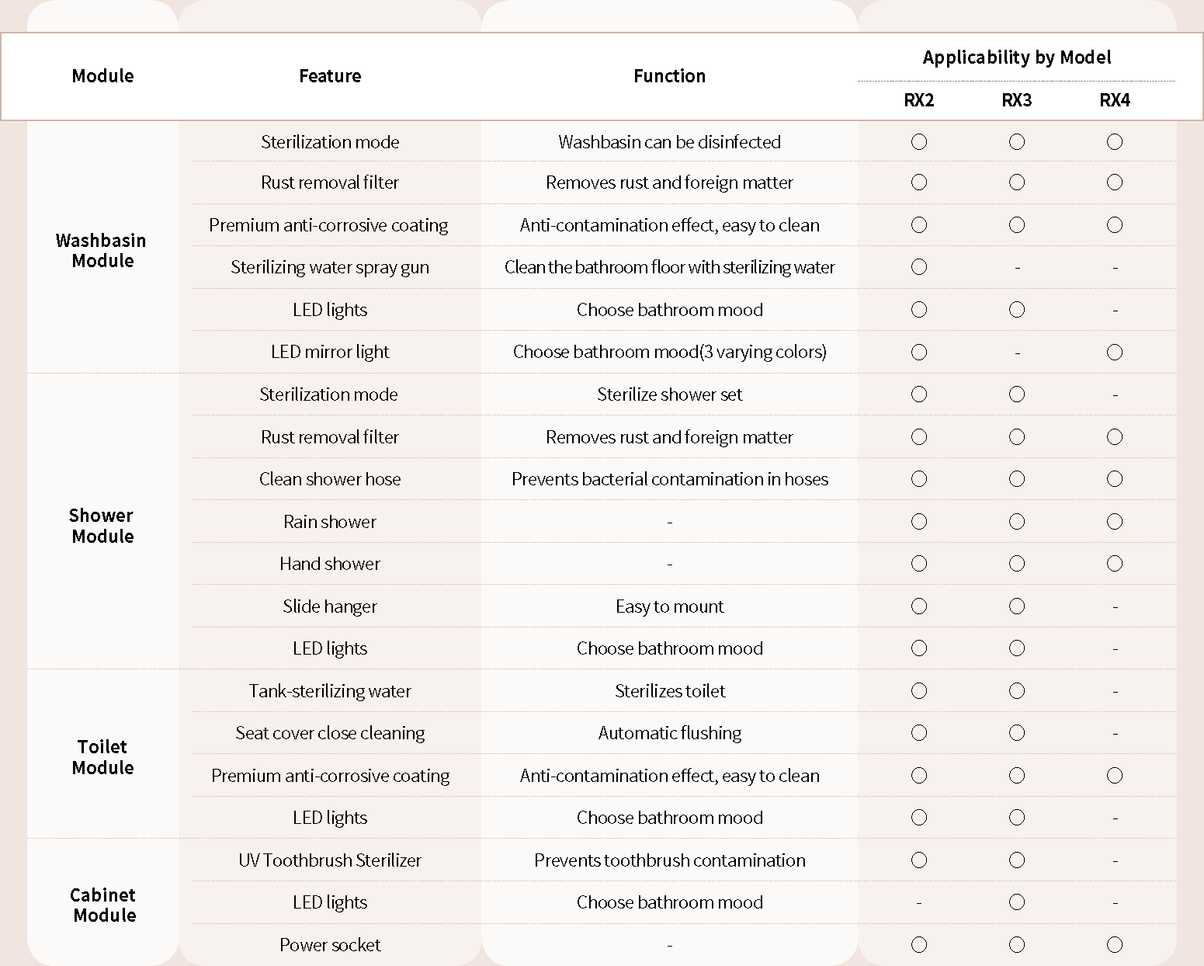The width and height of the screenshot is (1204, 966).
Task: Click the RX4 column header
Action: click(1115, 100)
